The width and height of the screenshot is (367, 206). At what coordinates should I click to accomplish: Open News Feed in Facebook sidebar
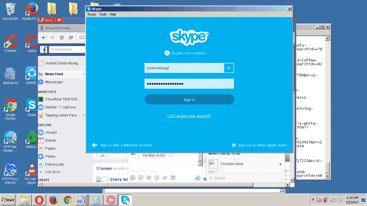(x=54, y=74)
